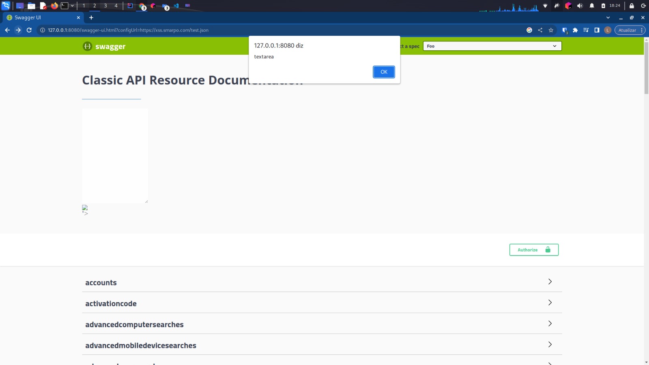Expand the accounts section
Screen dimensions: 649x365
click(322, 282)
